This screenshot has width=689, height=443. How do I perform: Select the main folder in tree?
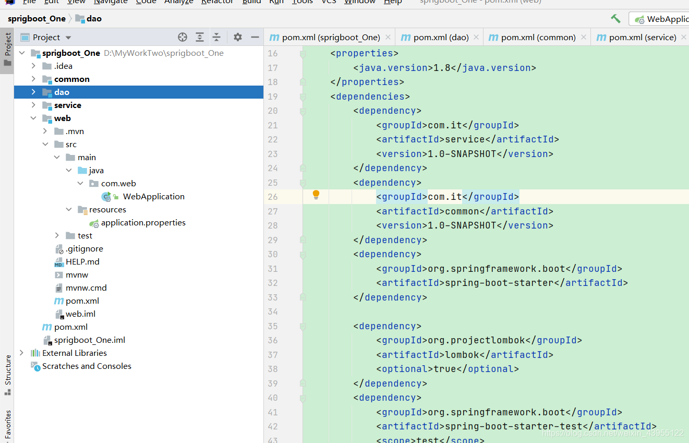[87, 157]
